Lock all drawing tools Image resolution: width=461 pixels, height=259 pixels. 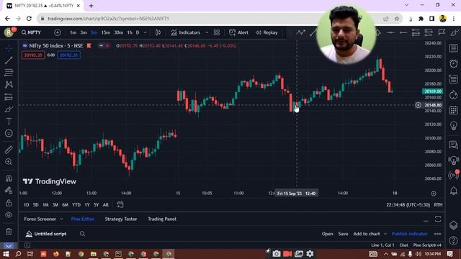pos(9,203)
